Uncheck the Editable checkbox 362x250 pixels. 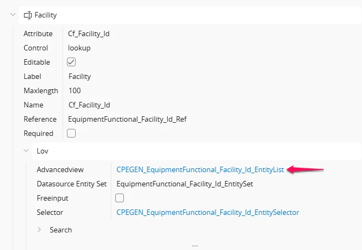click(71, 62)
